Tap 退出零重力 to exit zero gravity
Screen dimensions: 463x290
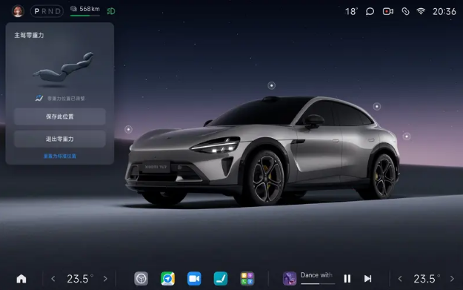coord(60,139)
